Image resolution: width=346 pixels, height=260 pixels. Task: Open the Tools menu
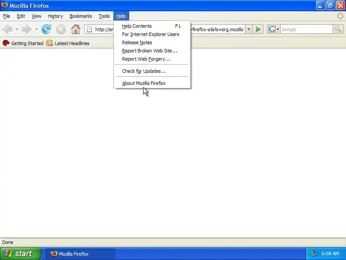pos(104,16)
